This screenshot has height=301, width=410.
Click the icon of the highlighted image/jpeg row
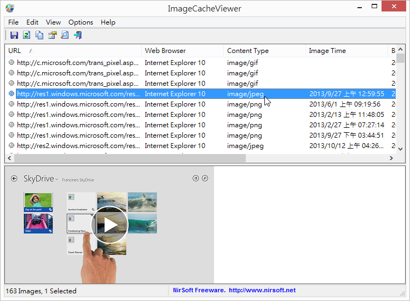11,93
